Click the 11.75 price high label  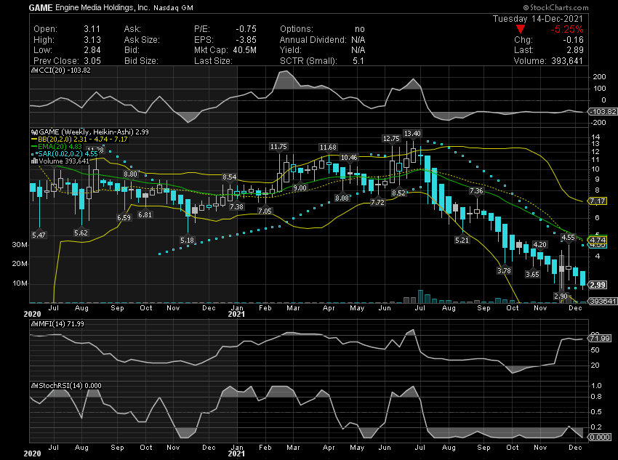pyautogui.click(x=278, y=147)
